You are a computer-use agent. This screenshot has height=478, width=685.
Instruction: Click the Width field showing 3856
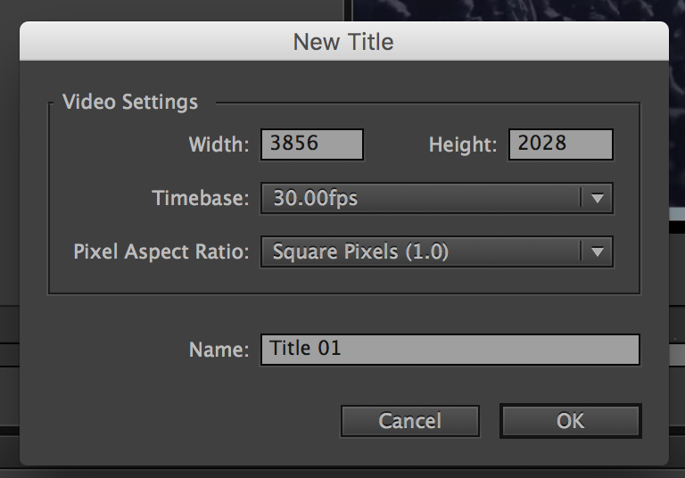pyautogui.click(x=311, y=144)
